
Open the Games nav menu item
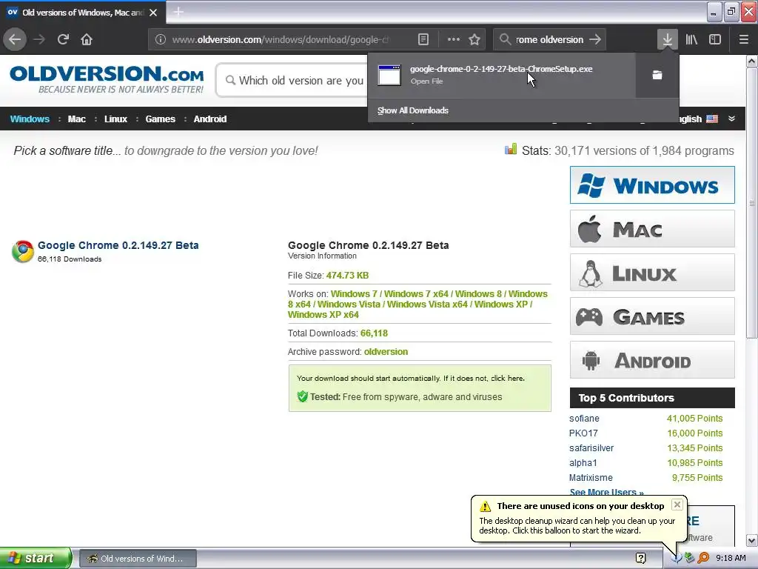click(160, 119)
